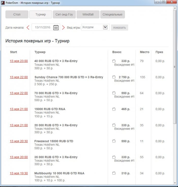The height and width of the screenshot is (187, 178).
Task: Click the 2 500 р. + 250 р. breakdown
Action: pyautogui.click(x=46, y=84)
